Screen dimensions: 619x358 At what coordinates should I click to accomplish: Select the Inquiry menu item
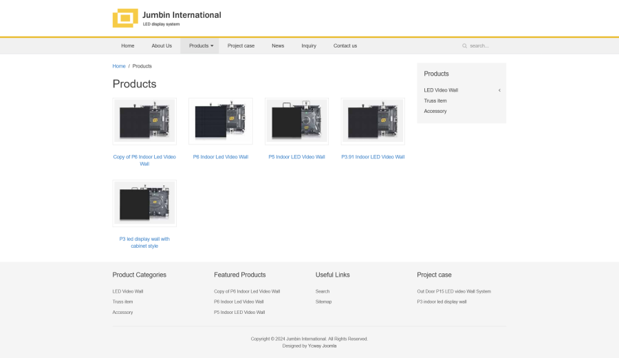pyautogui.click(x=309, y=46)
